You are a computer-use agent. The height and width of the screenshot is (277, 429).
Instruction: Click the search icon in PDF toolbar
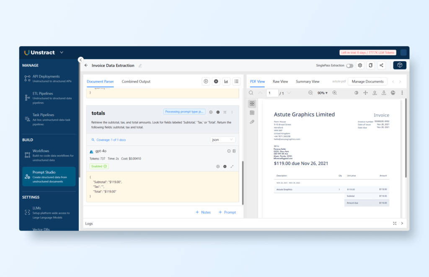pyautogui.click(x=251, y=93)
